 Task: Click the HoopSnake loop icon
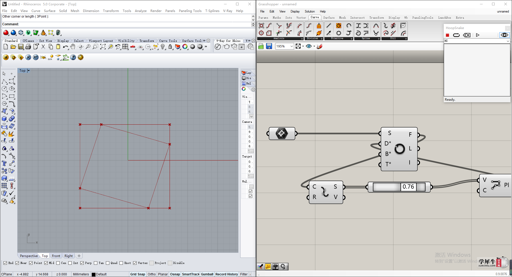pos(457,35)
